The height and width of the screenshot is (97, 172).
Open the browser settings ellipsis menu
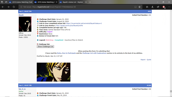click(169, 7)
